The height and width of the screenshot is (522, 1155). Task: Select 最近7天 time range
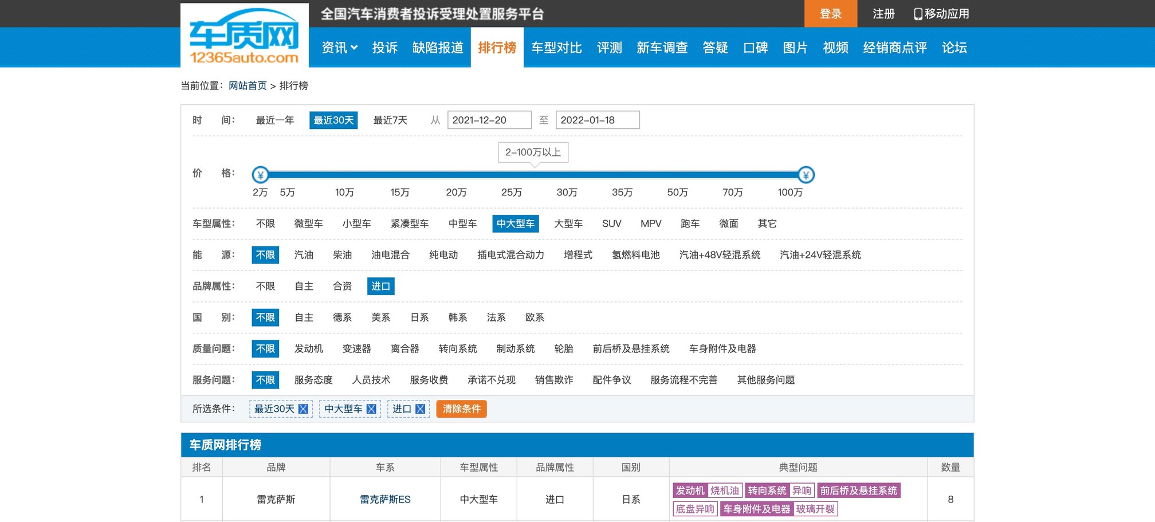390,120
